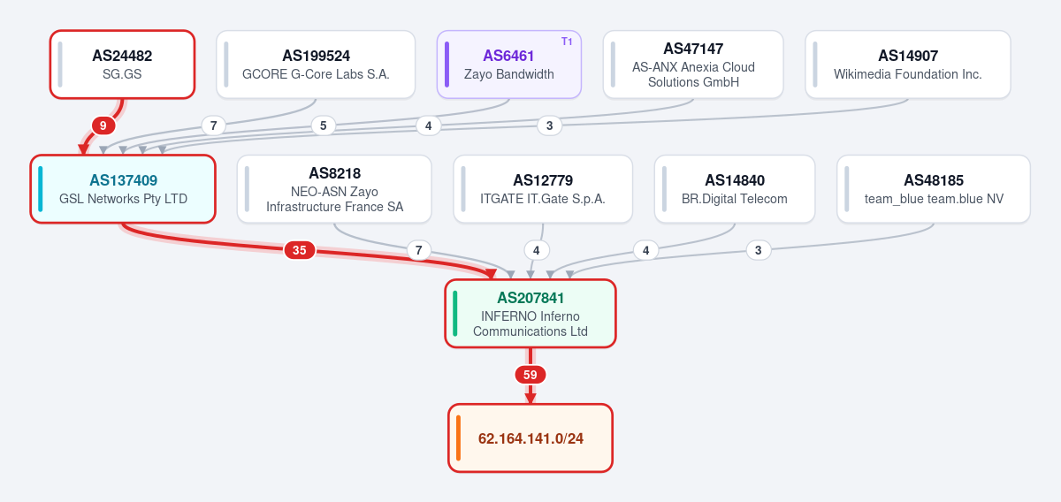Select the AS24482 SG.GS node
Image resolution: width=1061 pixels, height=502 pixels.
click(x=122, y=65)
